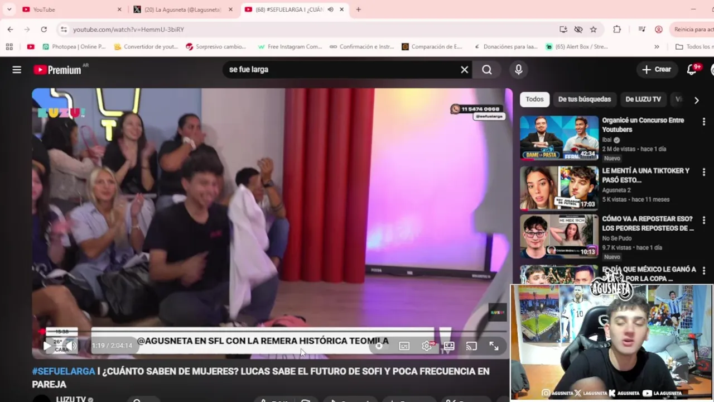Go to YouTube Premium home logo
Image resolution: width=714 pixels, height=402 pixels.
pos(57,70)
